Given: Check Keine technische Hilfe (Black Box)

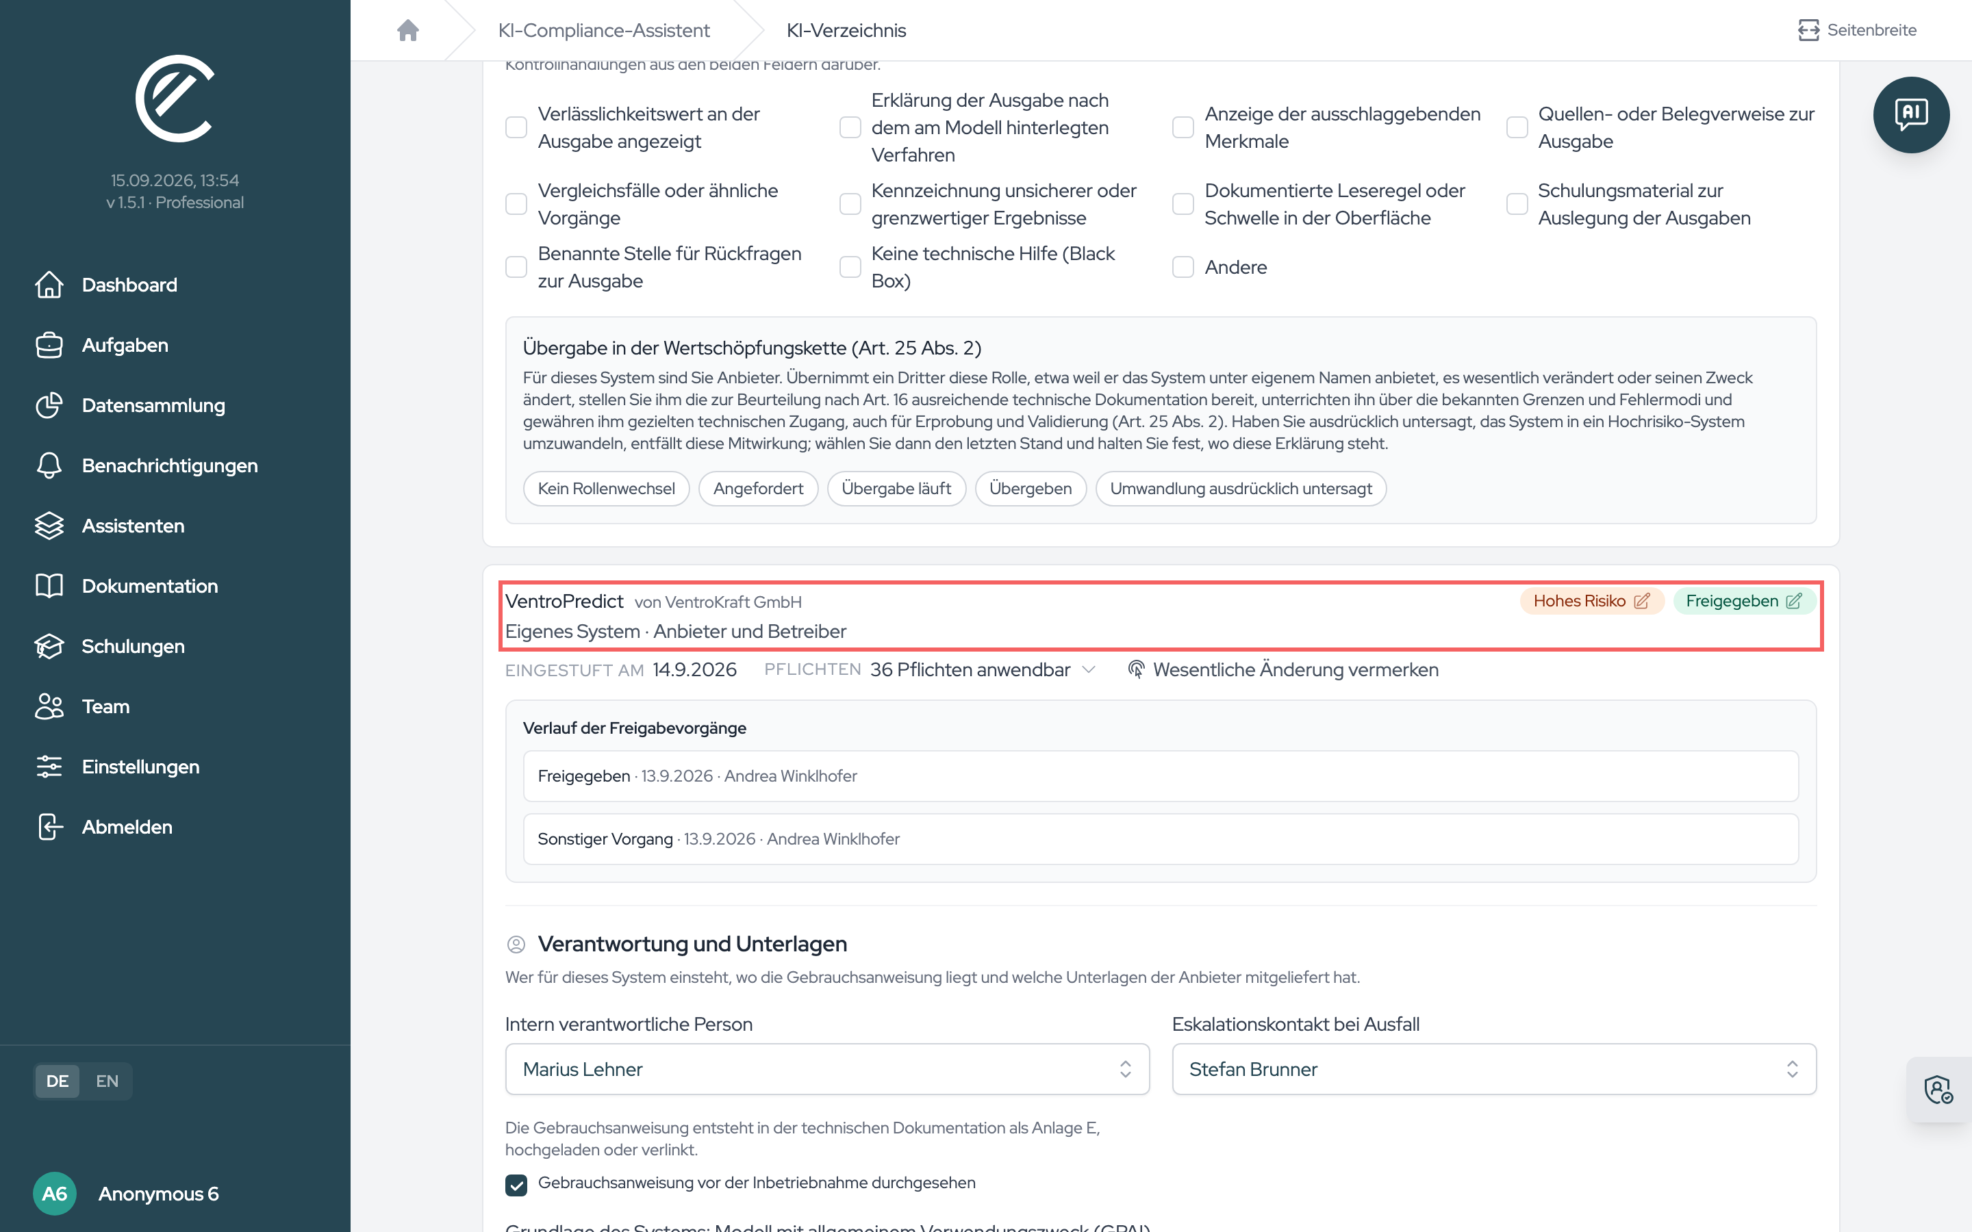Looking at the screenshot, I should click(x=850, y=266).
